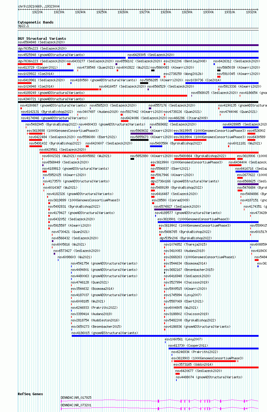Open variant esv3544634 (Boomsma2014)
Screen dimensions: 267x412
[x=185, y=263]
